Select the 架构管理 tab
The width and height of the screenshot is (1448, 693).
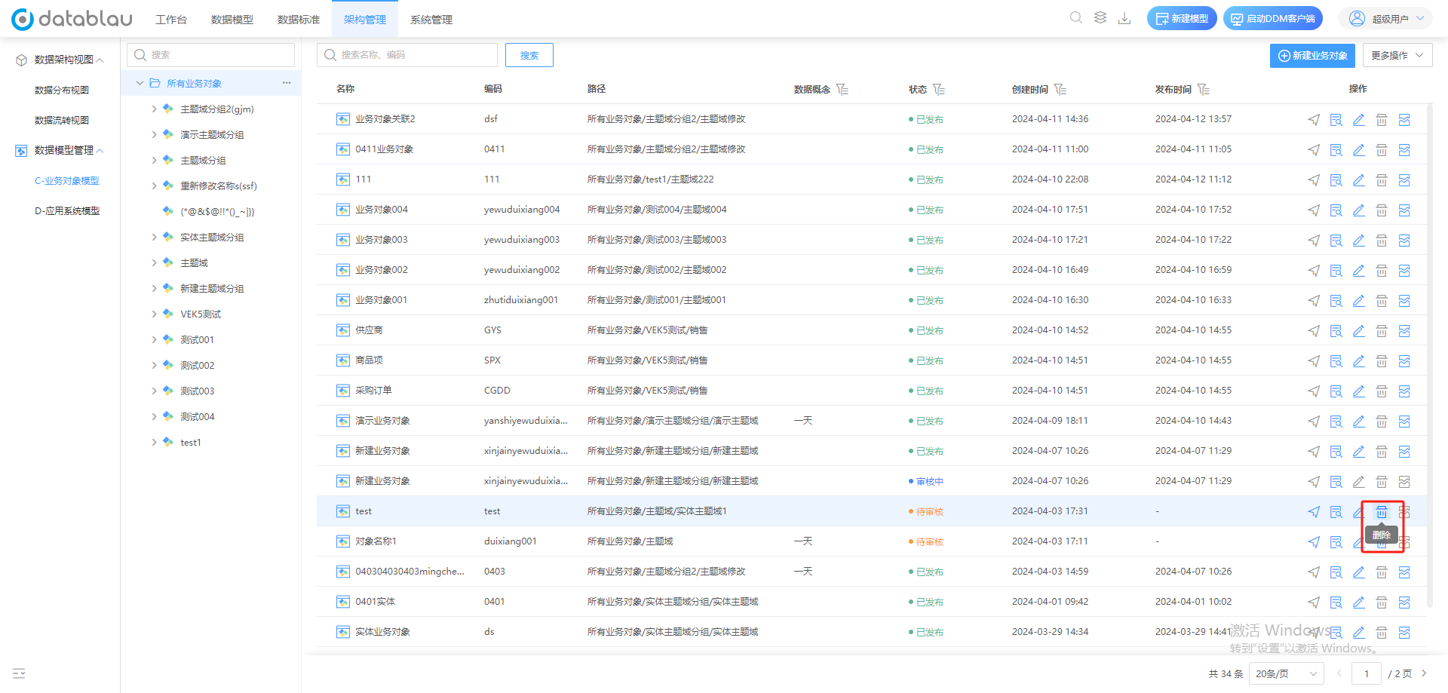(365, 20)
